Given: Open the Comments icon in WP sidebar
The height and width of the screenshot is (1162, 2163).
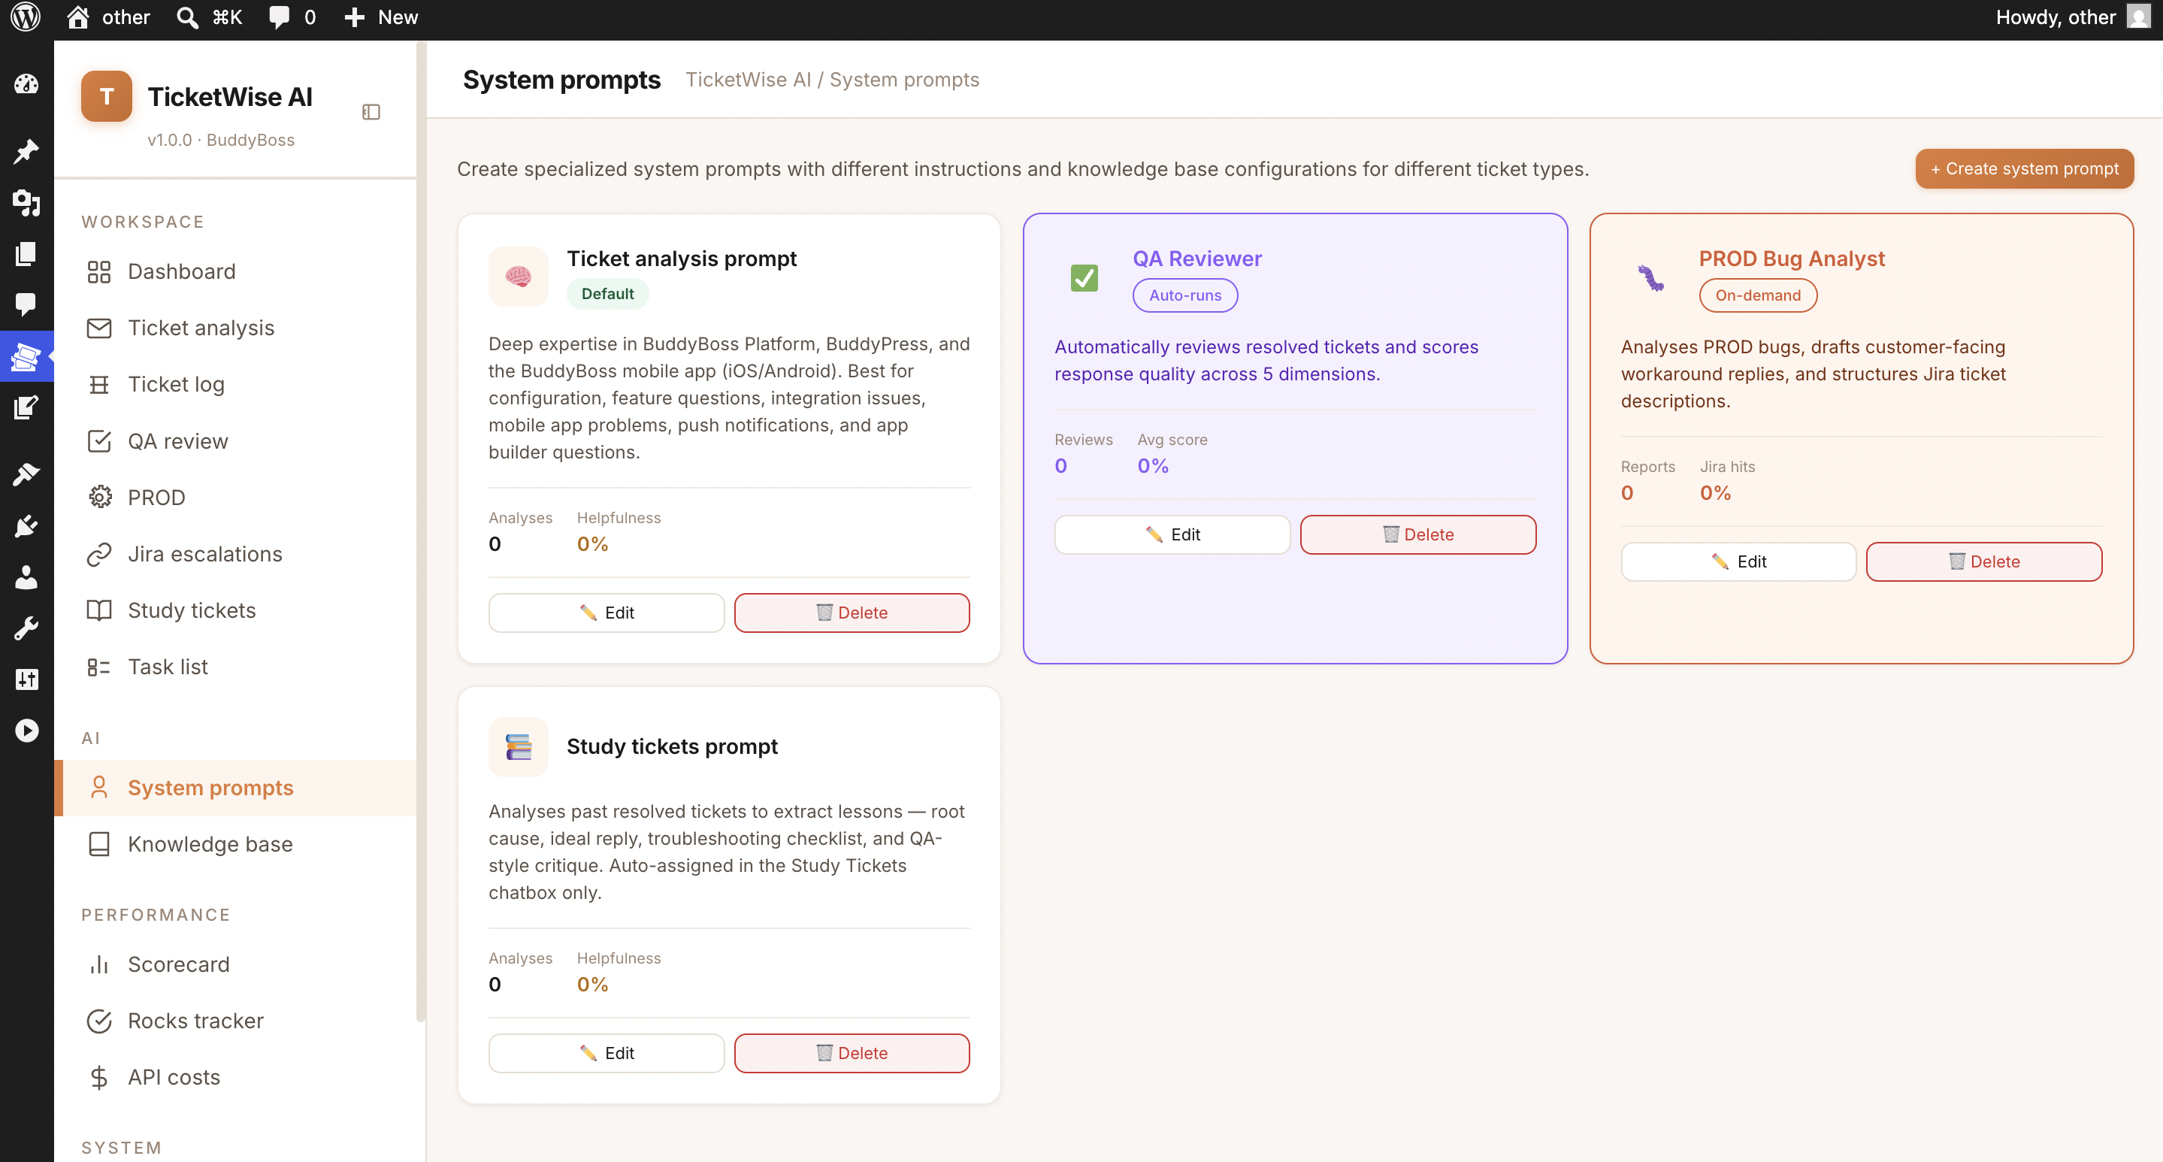Looking at the screenshot, I should (x=26, y=304).
